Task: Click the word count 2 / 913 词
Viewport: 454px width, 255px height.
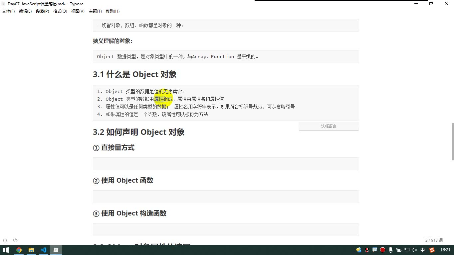Action: pos(434,240)
